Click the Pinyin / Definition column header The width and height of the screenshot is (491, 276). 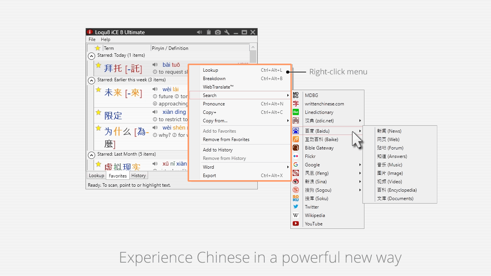pos(200,48)
